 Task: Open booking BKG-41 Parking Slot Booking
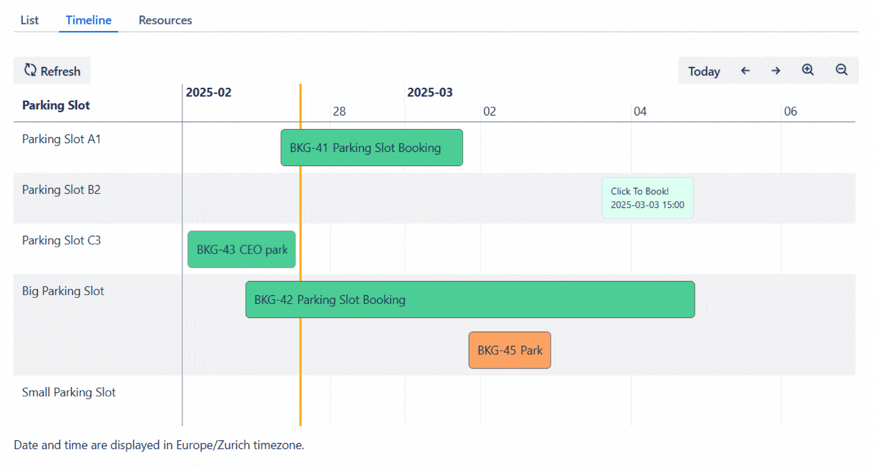click(371, 147)
